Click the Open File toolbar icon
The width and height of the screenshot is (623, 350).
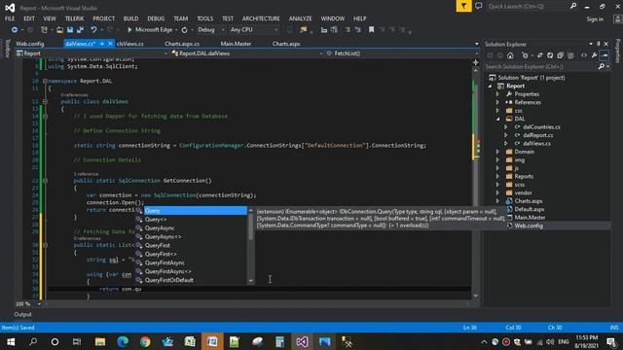(59, 30)
